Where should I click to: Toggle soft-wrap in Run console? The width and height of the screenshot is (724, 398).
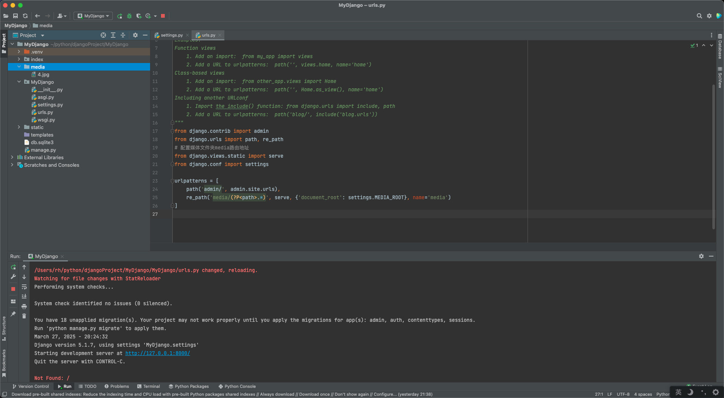pos(24,287)
